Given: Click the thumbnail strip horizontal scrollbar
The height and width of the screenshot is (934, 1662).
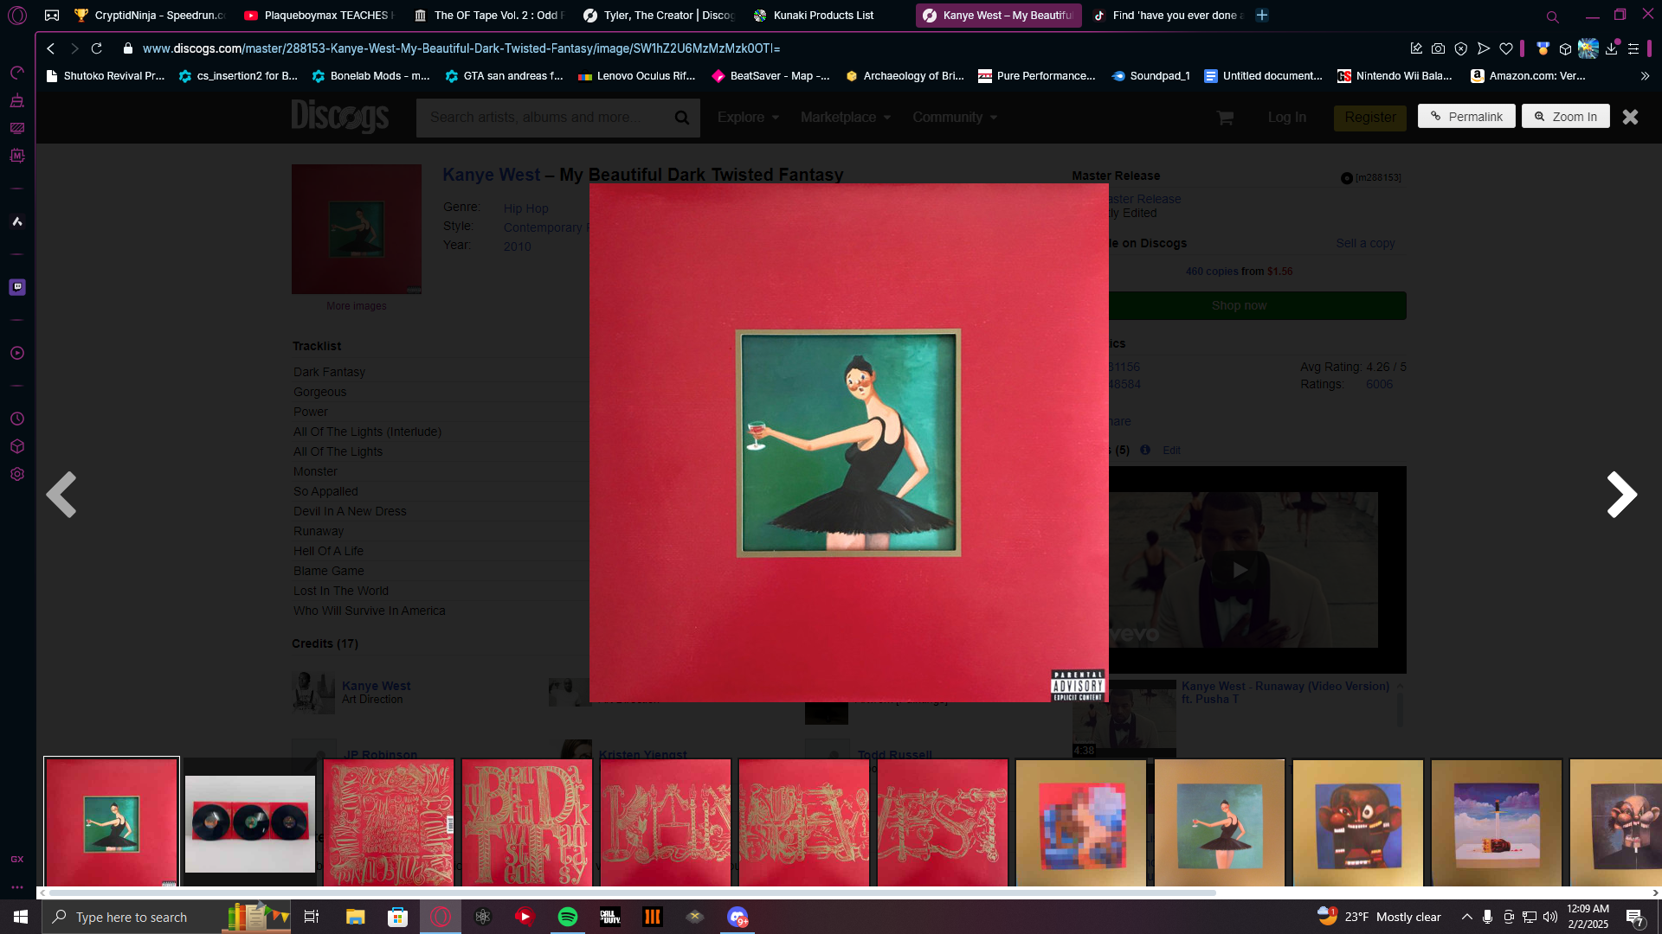Looking at the screenshot, I should (x=632, y=892).
